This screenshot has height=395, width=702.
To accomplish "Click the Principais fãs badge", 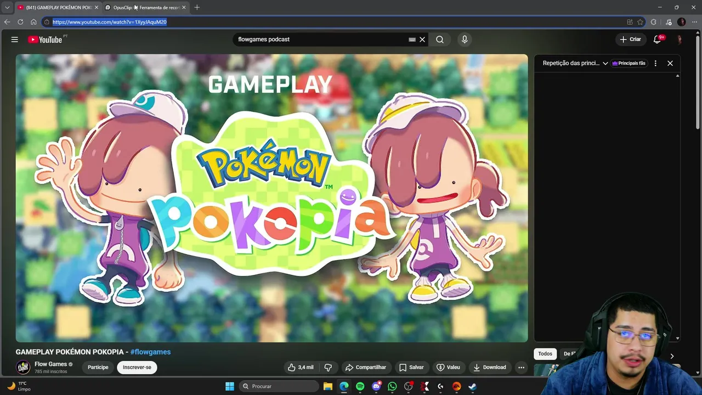I will (x=629, y=63).
